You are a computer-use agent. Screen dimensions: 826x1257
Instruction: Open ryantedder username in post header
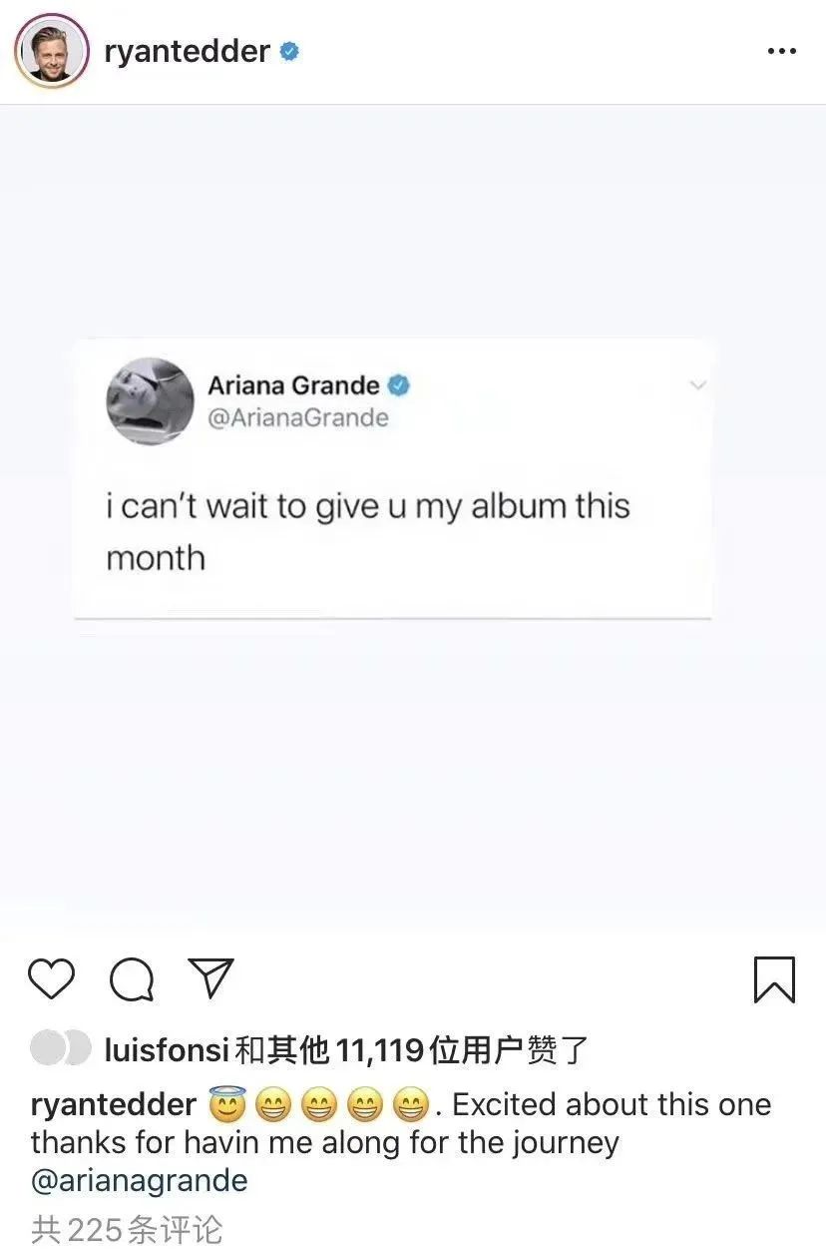[187, 51]
